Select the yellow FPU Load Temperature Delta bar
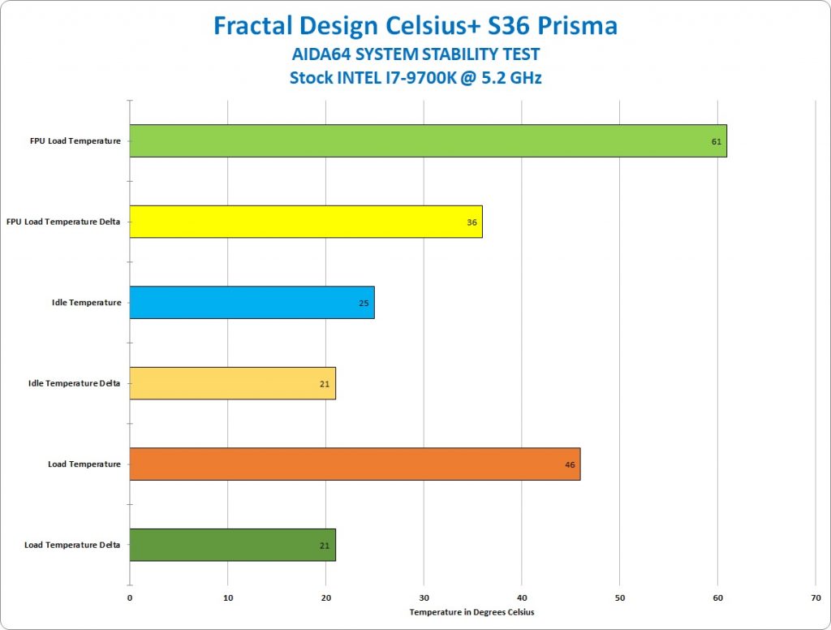 click(x=306, y=222)
